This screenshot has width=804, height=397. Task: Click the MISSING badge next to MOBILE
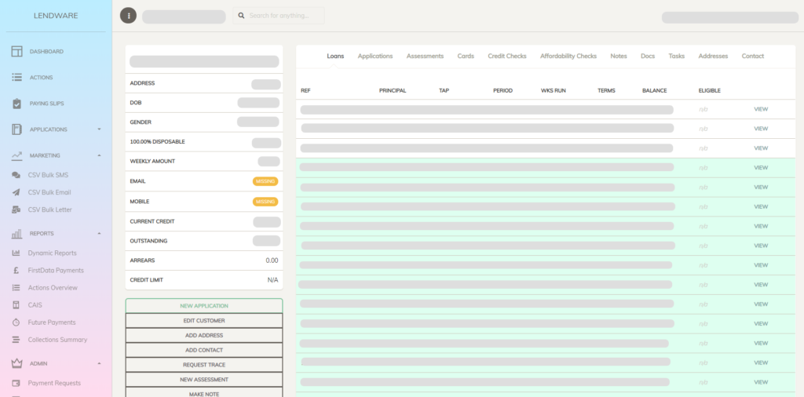coord(265,202)
